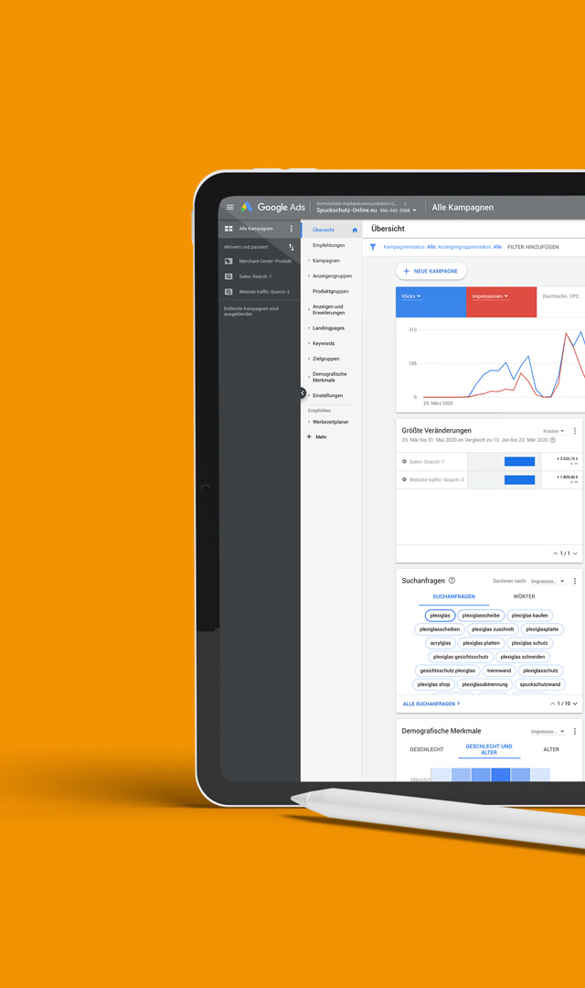
Task: Open the hamburger main menu
Action: (x=229, y=208)
